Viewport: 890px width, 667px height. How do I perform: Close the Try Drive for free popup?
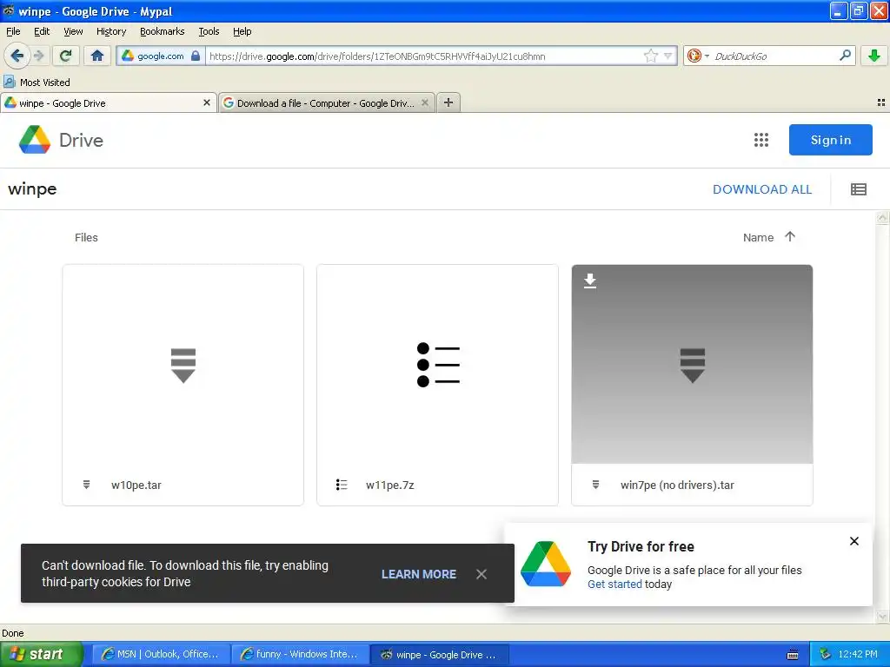[854, 541]
